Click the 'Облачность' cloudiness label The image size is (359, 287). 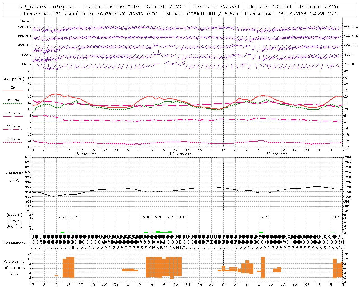point(14,243)
